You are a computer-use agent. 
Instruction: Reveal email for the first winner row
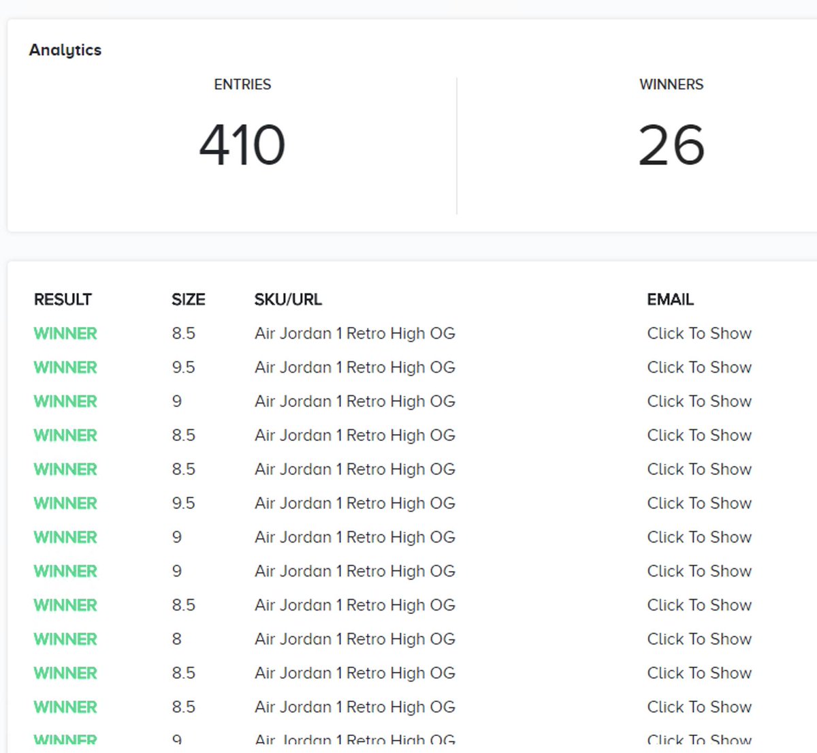point(699,333)
